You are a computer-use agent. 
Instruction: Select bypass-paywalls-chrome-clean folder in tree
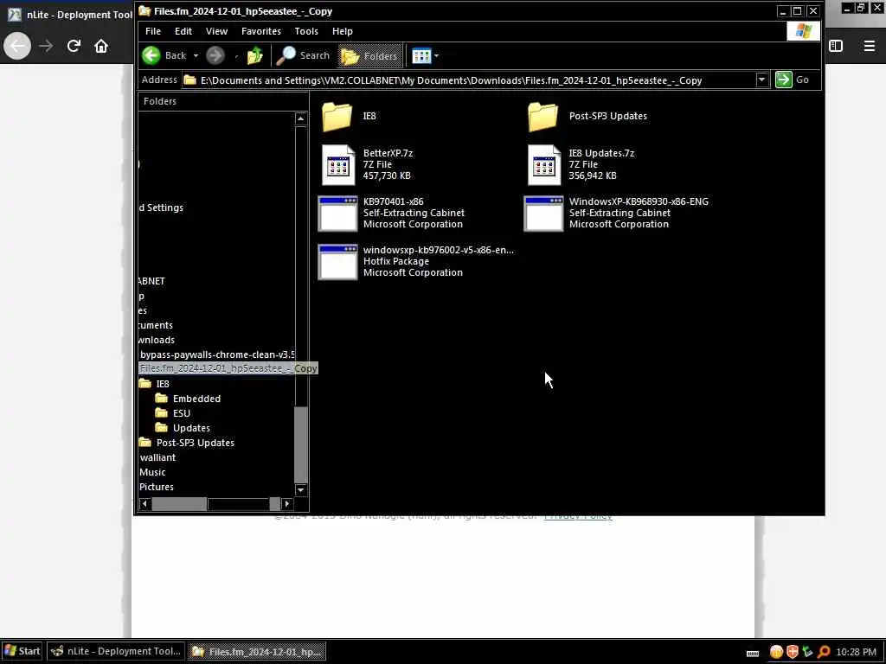[x=217, y=354]
